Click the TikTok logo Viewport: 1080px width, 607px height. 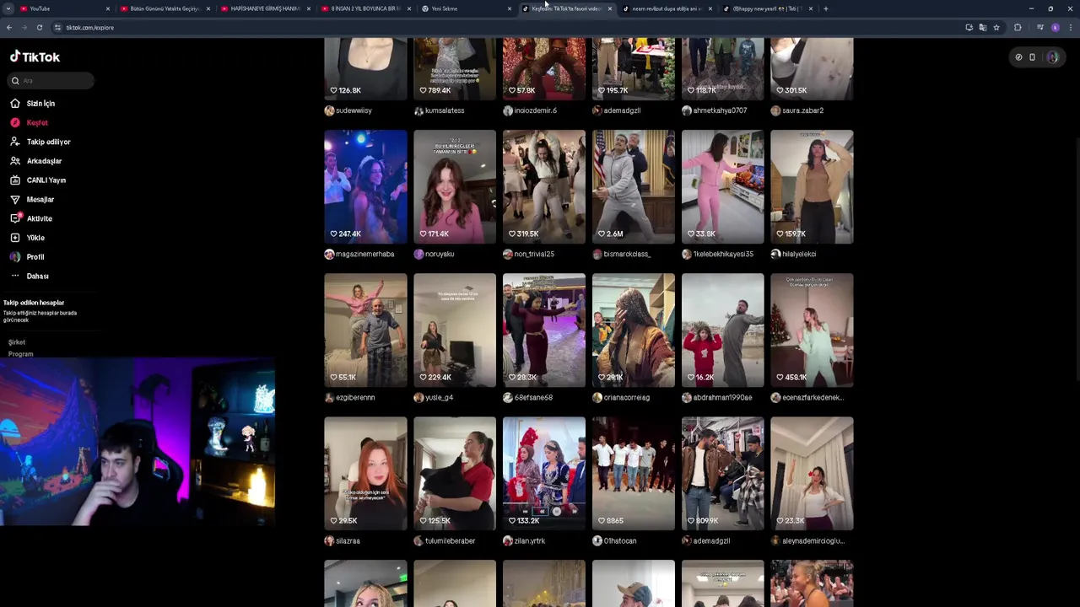35,57
